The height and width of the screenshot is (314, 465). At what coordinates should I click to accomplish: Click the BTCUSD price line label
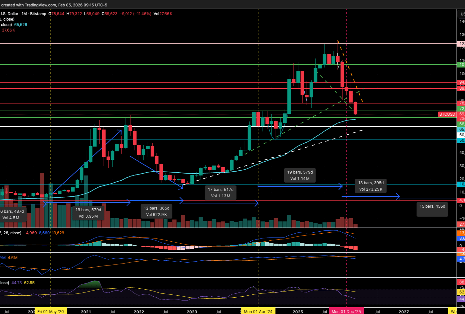pos(447,114)
